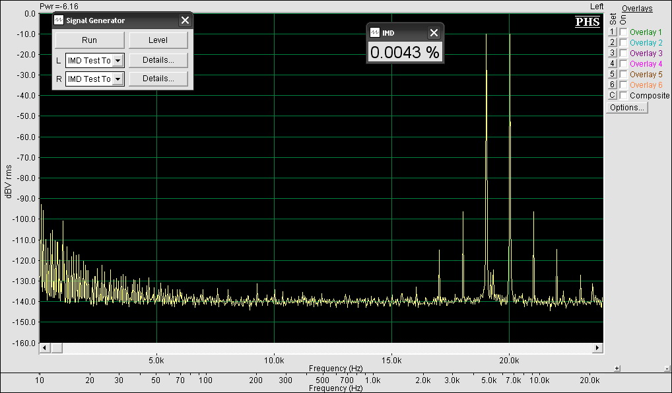The height and width of the screenshot is (393, 672).
Task: Click the IMD window title icon
Action: click(375, 33)
